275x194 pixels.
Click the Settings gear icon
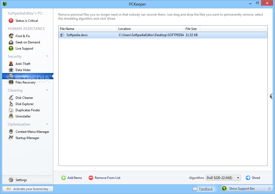click(x=11, y=180)
